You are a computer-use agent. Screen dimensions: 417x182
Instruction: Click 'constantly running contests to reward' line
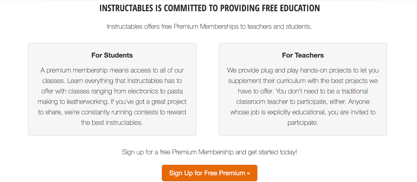coord(112,112)
